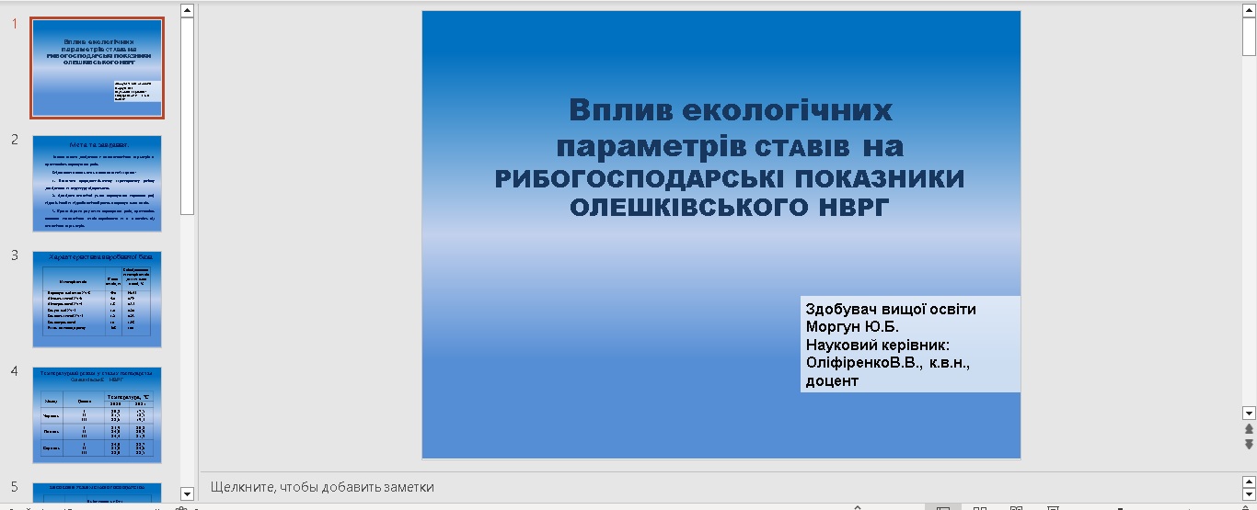The image size is (1257, 510).
Task: Click the thumbnail panel scroll-up arrow
Action: click(x=188, y=10)
